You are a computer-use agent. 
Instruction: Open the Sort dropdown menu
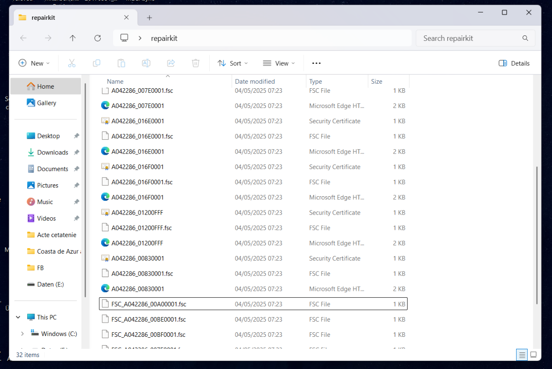233,63
